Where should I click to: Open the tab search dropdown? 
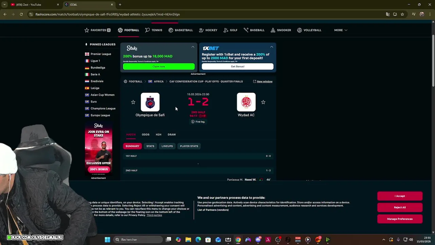click(4, 4)
